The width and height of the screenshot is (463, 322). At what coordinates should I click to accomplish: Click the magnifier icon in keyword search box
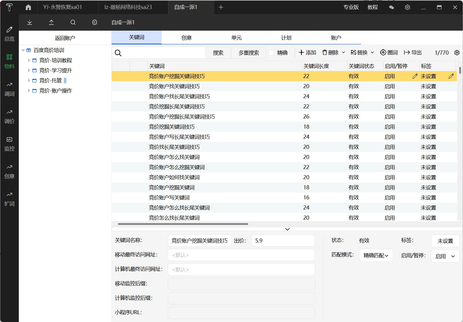[118, 53]
